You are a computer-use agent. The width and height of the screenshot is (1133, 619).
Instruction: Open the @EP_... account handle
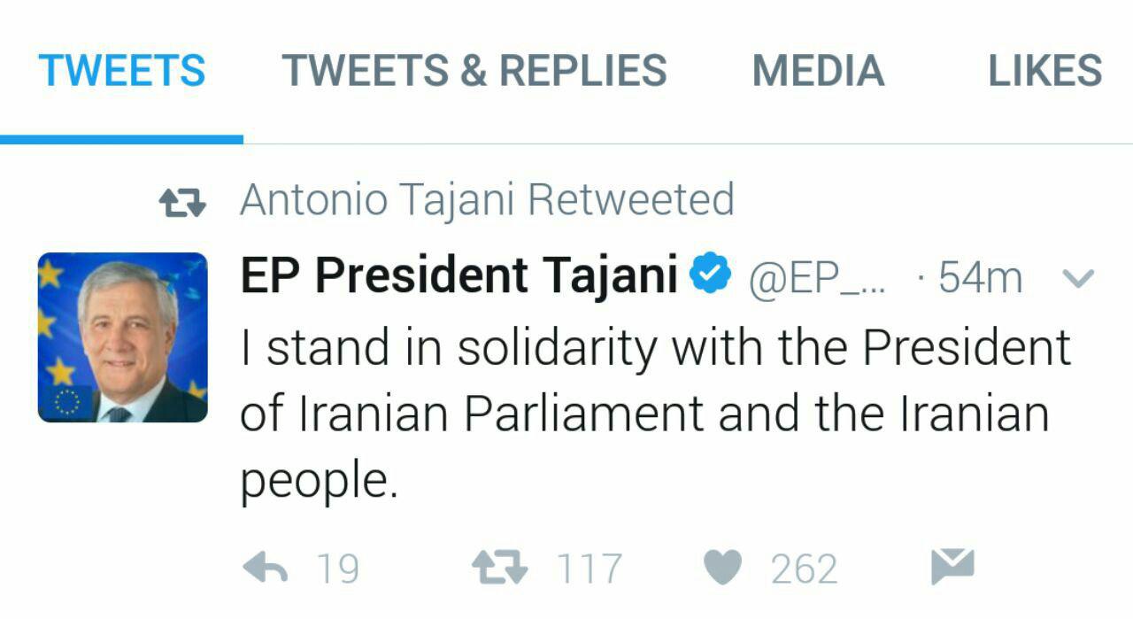coord(816,278)
